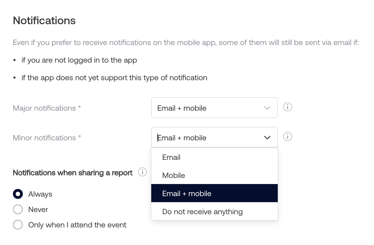Click the "app does not yet support" bullet
Viewport: 374px width, 245px height.
(114, 78)
